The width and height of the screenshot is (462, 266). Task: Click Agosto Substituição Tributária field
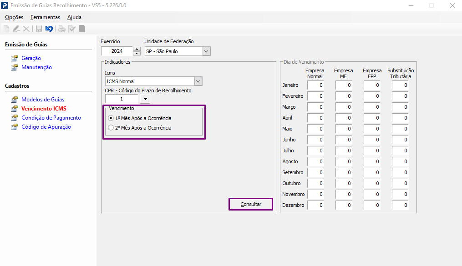pyautogui.click(x=401, y=161)
